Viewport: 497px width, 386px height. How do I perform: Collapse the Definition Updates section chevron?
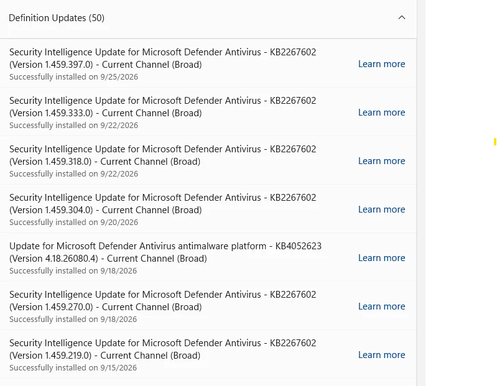pyautogui.click(x=402, y=18)
